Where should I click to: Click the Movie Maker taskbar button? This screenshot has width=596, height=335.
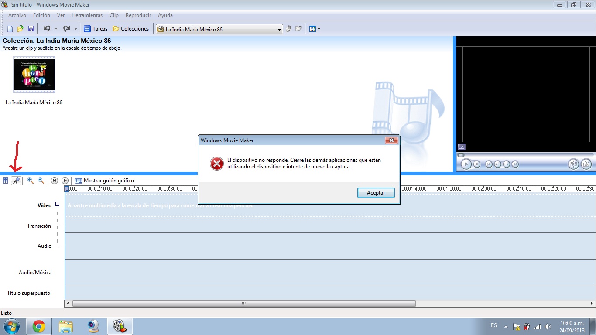point(120,326)
